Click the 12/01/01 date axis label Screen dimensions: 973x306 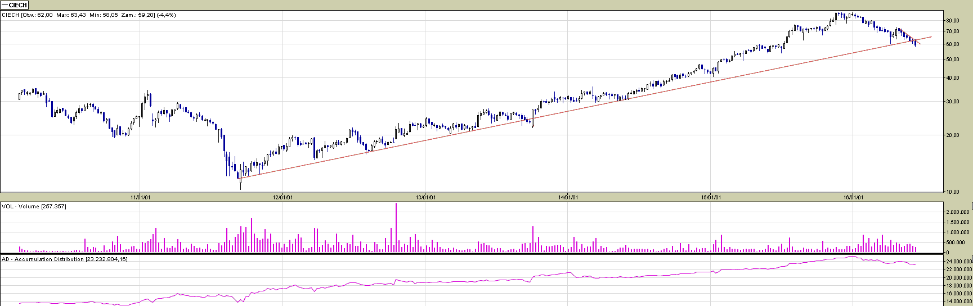283,198
